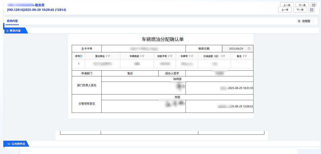Click the filter icon for 加密卡号 column
This screenshot has height=154, width=321.
pos(171,56)
